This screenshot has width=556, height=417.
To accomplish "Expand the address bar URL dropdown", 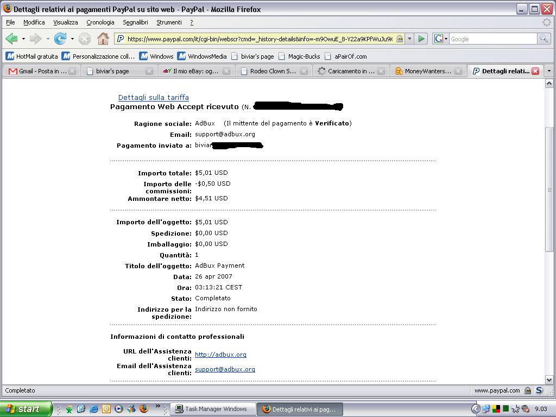I will pos(409,39).
